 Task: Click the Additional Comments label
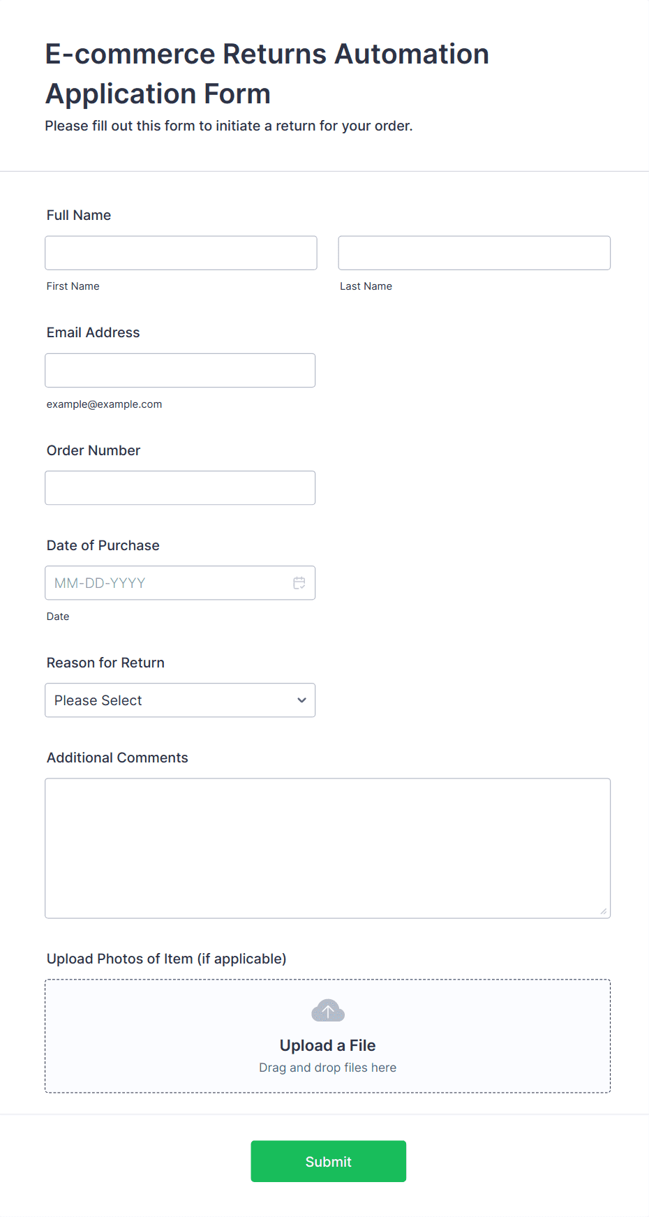[x=117, y=758]
